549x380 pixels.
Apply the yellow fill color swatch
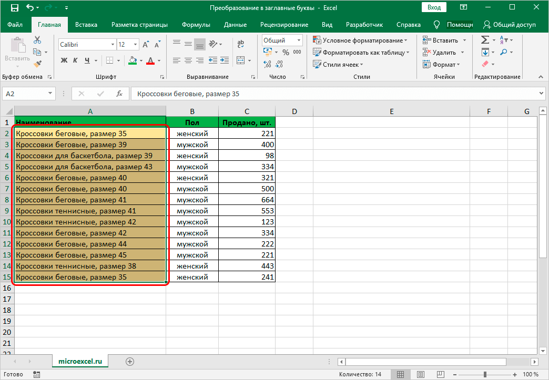pos(133,60)
